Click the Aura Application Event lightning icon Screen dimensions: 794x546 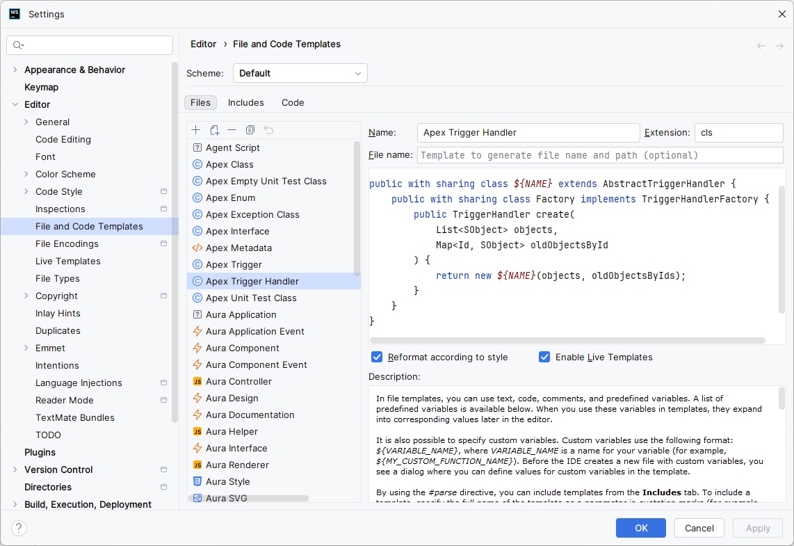tap(197, 331)
